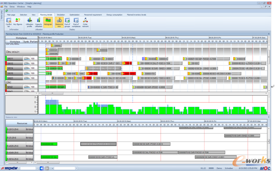Show Capacity utilization chart
This screenshot has height=171, width=275.
pos(39,22)
